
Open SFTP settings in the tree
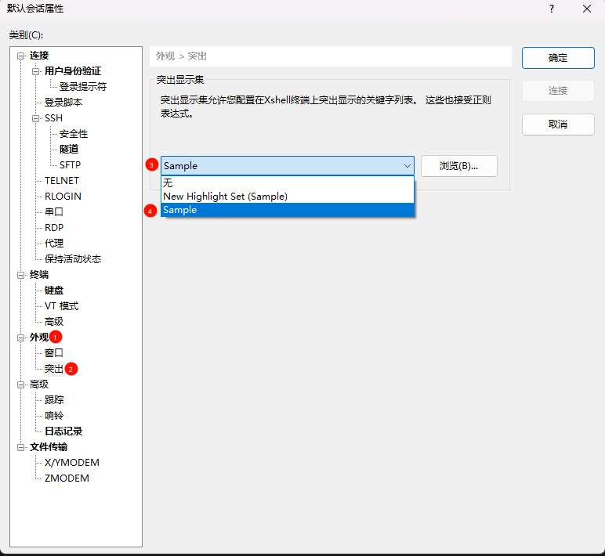click(x=70, y=165)
